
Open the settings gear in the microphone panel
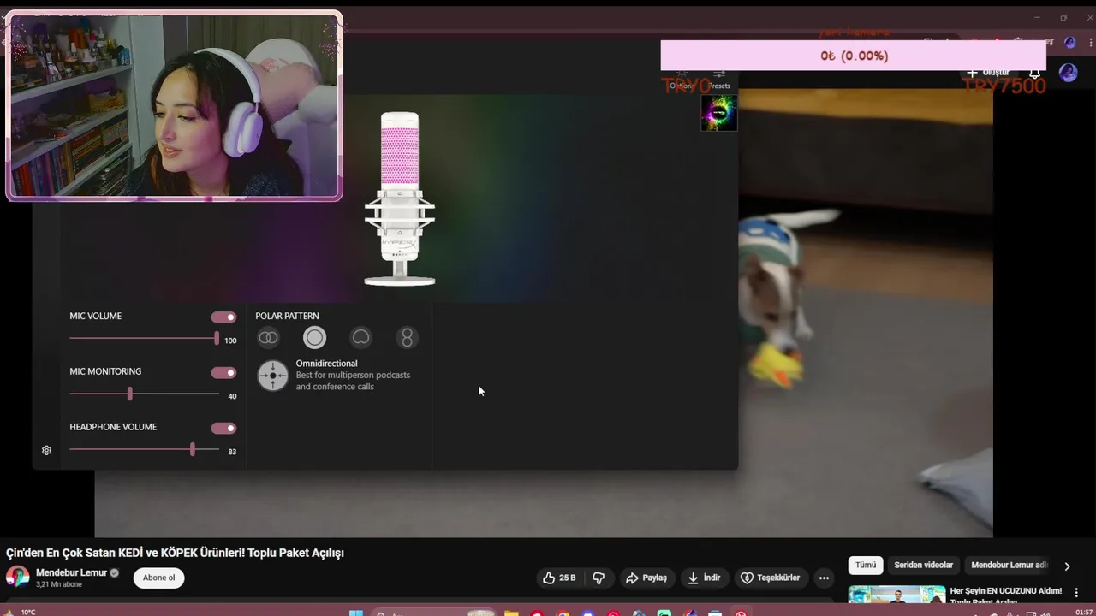point(46,450)
